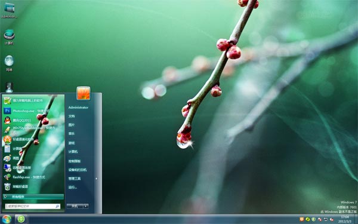Image resolution: width=358 pixels, height=224 pixels.
Task: Open Control Panel (控制面板)
Action: [74, 161]
